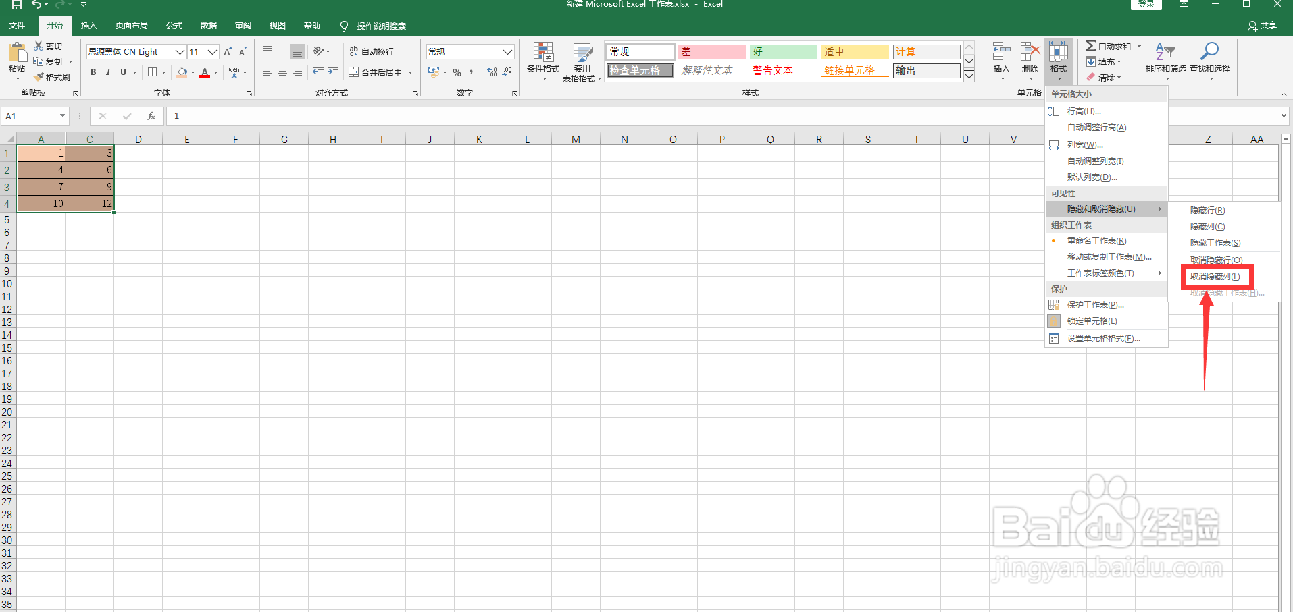Open Sort and Filter icon
This screenshot has height=612, width=1293.
pos(1165,52)
